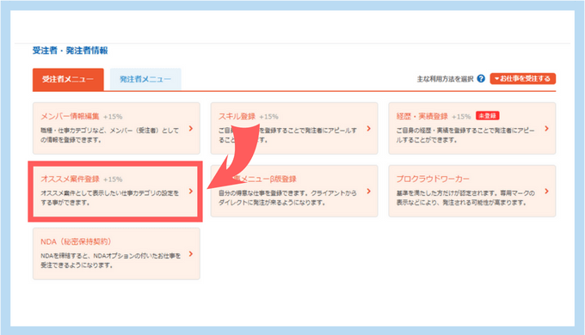
Task: Click +15% label next to オススメ案件登録
Action: tap(113, 180)
